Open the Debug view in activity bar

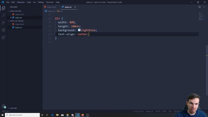pyautogui.click(x=4, y=30)
